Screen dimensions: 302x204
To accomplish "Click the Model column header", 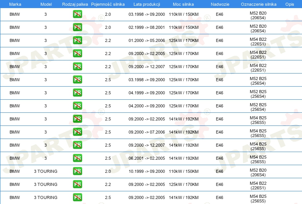I will [46, 4].
